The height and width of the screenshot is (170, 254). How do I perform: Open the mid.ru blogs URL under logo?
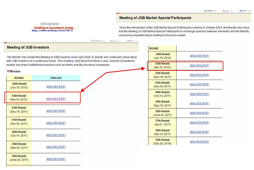52,31
